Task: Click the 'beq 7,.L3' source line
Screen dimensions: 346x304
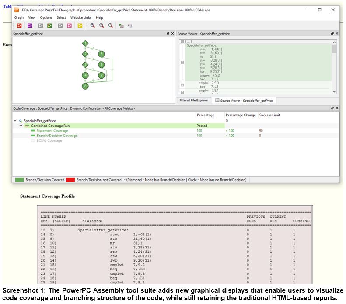Action: pos(209,79)
